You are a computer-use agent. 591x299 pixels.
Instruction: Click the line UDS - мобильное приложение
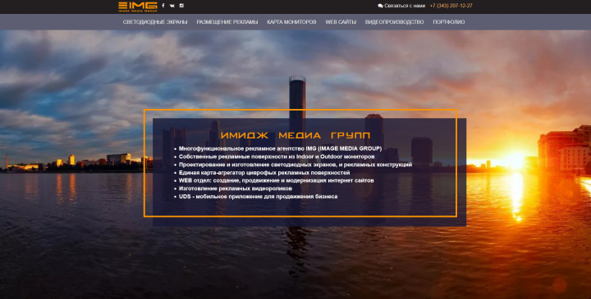[x=258, y=197]
